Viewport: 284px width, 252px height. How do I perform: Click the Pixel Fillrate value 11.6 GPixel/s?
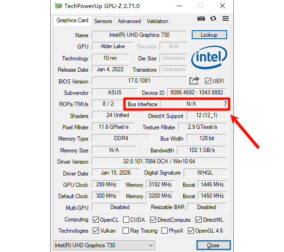coord(114,127)
